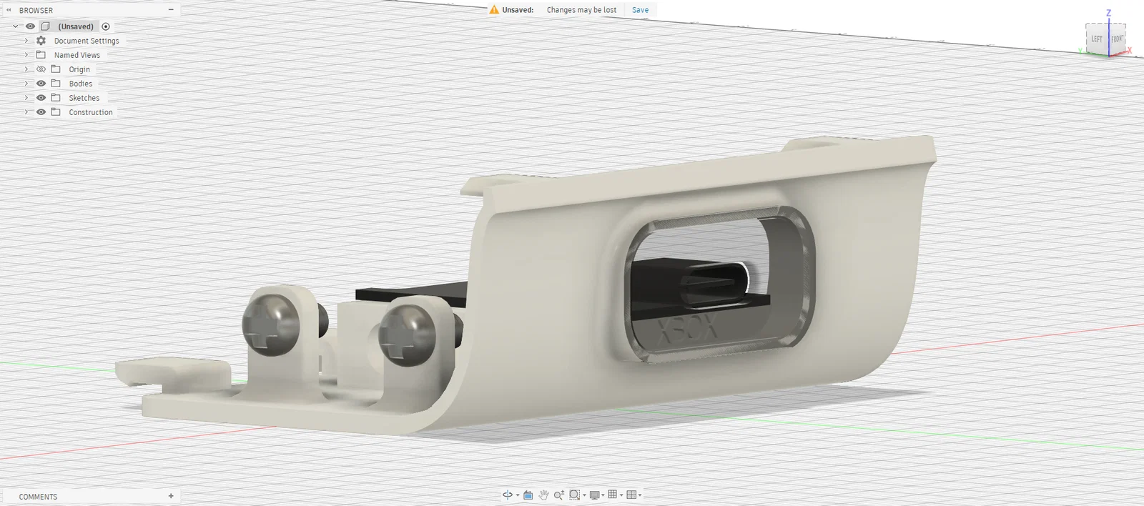The width and height of the screenshot is (1144, 506).
Task: Select the Origin tree item
Action: 79,69
